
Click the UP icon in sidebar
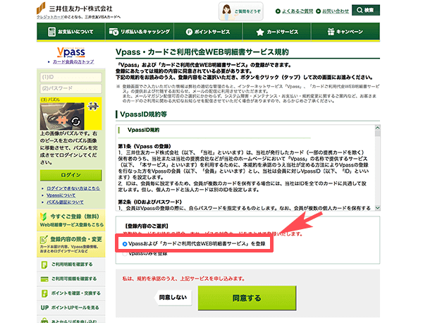pos(44,307)
